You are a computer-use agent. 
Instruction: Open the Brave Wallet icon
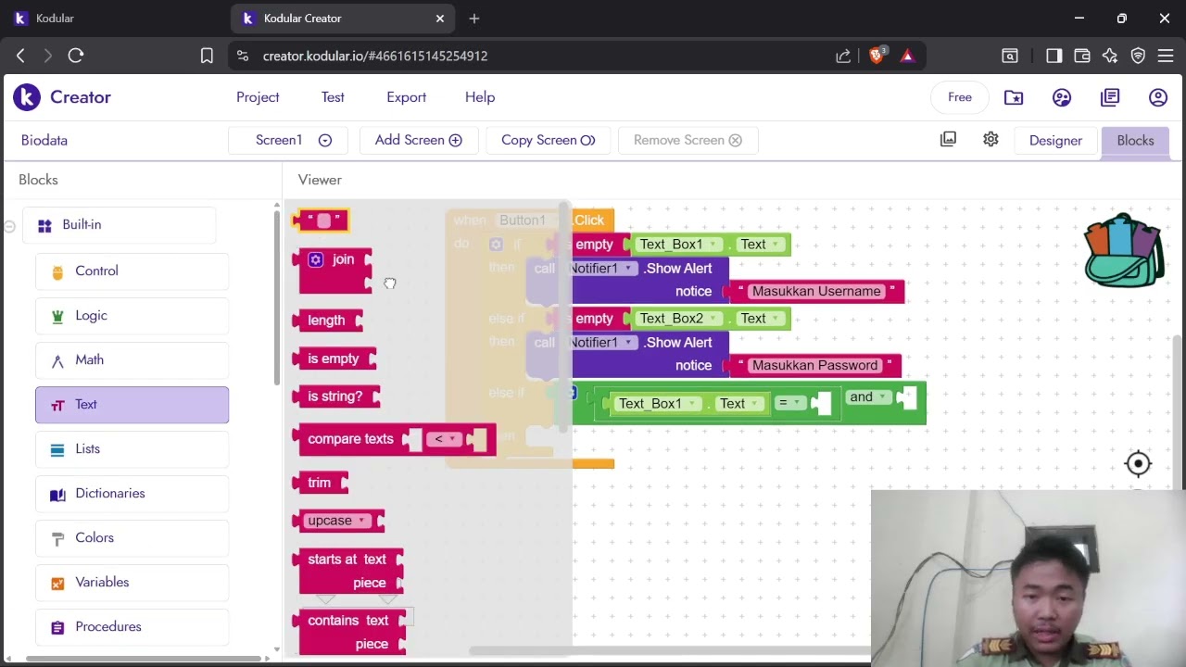(x=1081, y=56)
